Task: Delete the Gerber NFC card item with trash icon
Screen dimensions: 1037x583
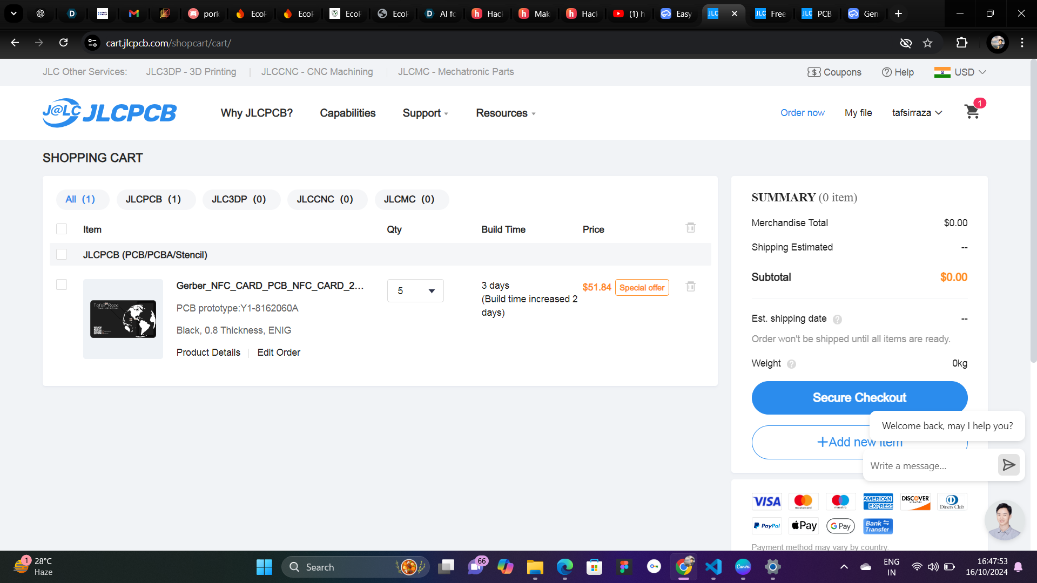Action: pos(690,287)
